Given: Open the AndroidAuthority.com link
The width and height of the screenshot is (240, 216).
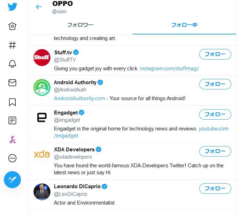Looking at the screenshot, I should pos(79,98).
